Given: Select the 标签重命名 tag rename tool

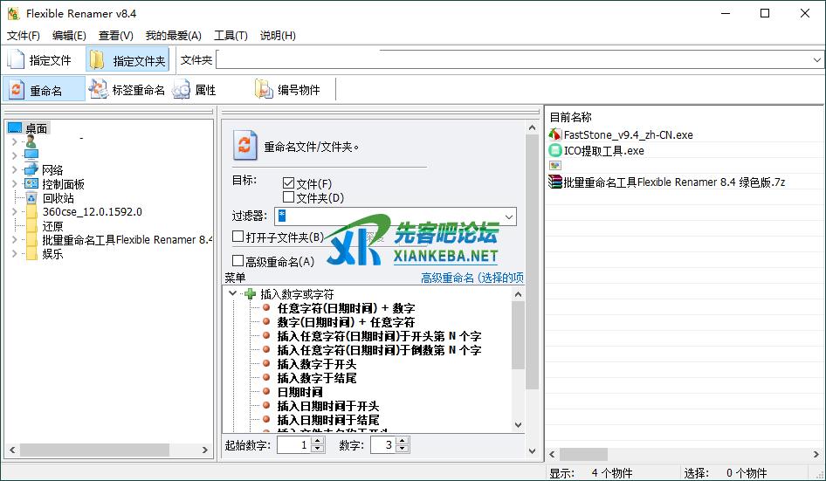Looking at the screenshot, I should click(99, 90).
